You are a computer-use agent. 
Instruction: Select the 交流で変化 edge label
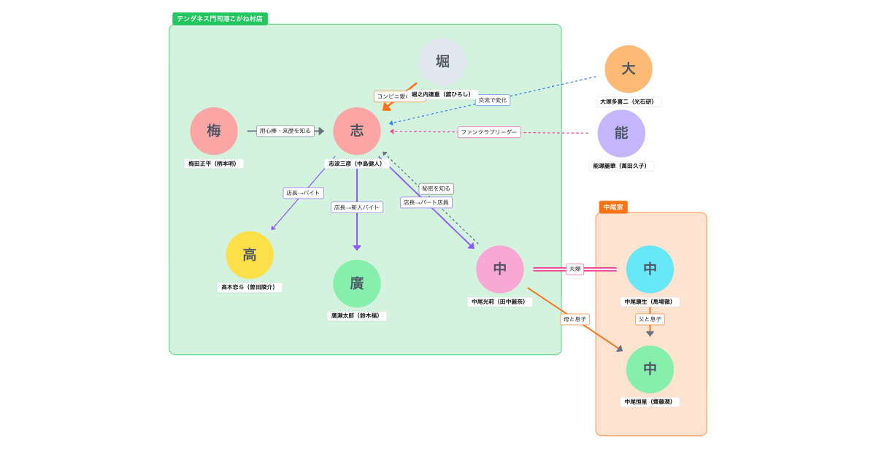pos(492,100)
